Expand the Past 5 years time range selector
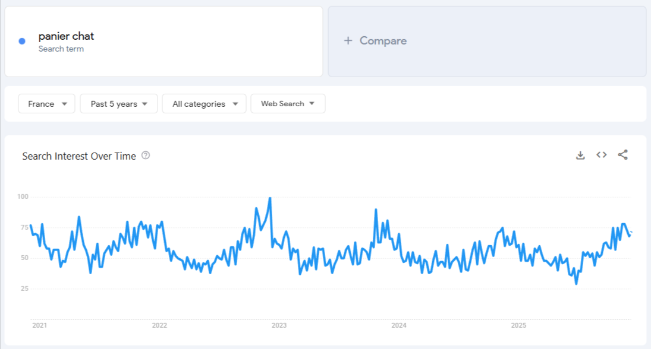 tap(118, 103)
